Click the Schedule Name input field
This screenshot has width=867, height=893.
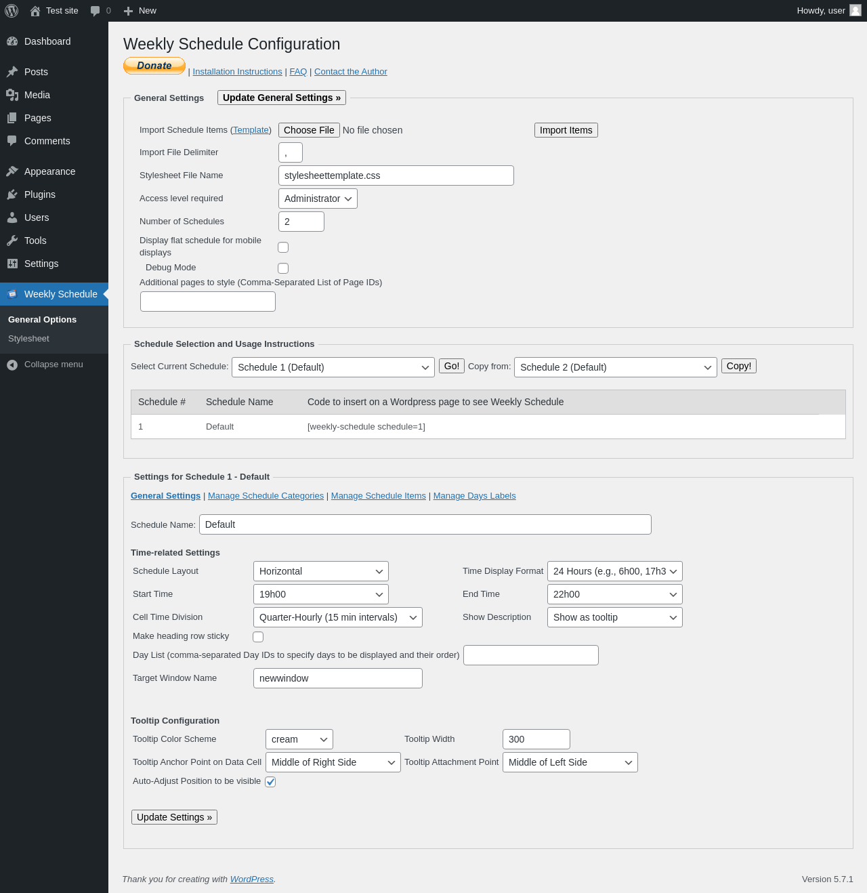click(x=425, y=524)
